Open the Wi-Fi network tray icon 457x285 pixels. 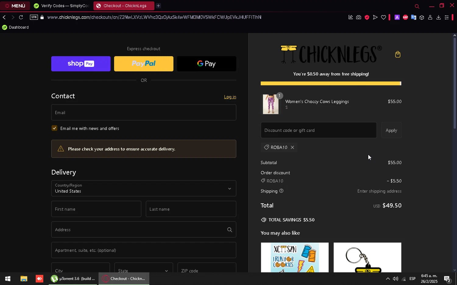(404, 279)
